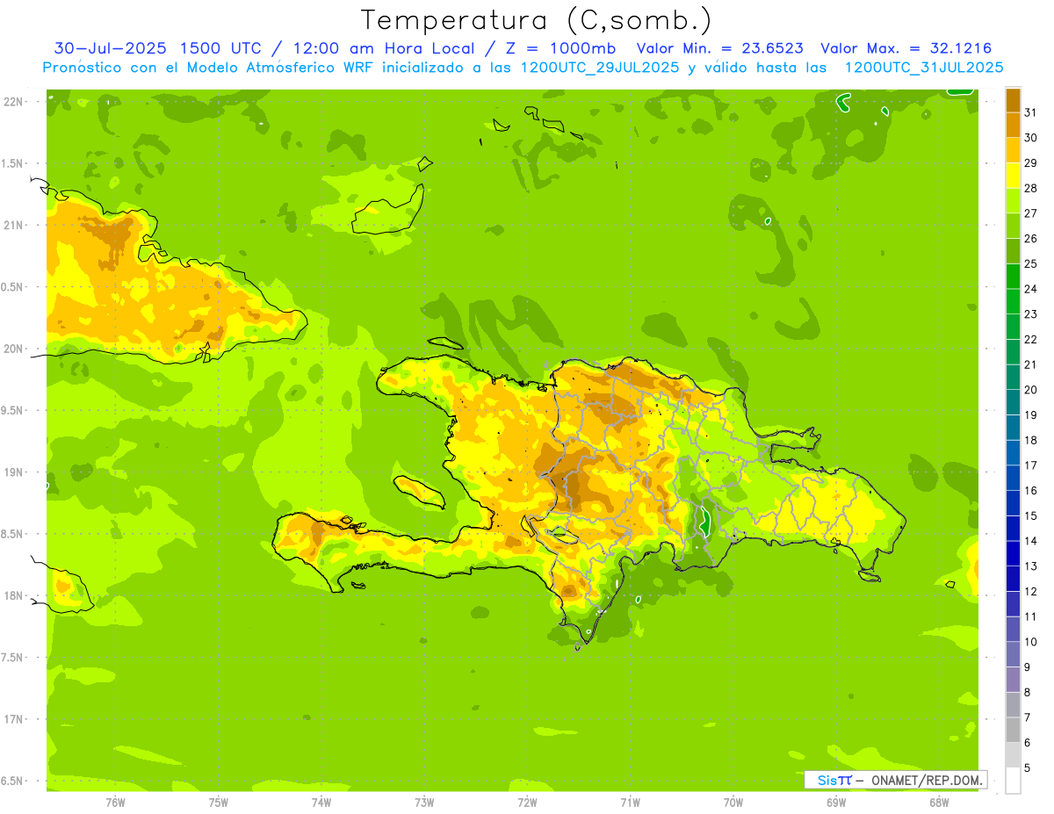Click the yellow colorbar band between 28 and 29
The width and height of the screenshot is (1054, 814).
(x=1014, y=176)
